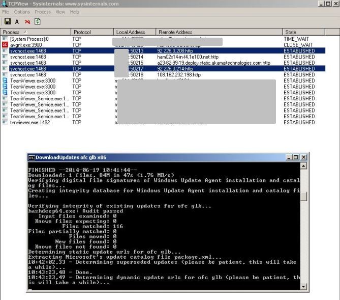Open the View menu
Image resolution: width=340 pixels, height=300 pixels.
coord(60,12)
